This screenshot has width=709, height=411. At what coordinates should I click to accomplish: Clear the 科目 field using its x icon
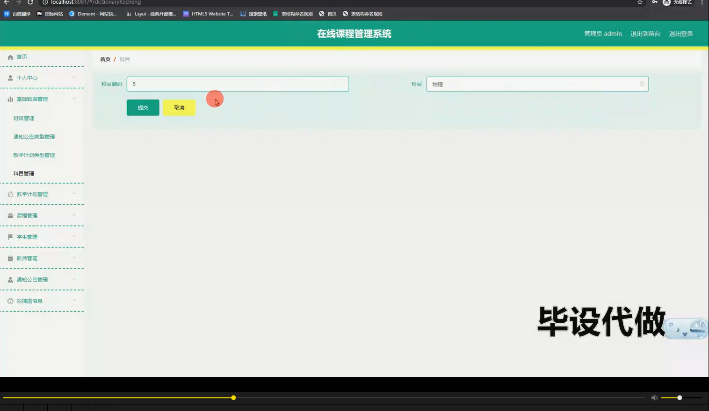(642, 84)
